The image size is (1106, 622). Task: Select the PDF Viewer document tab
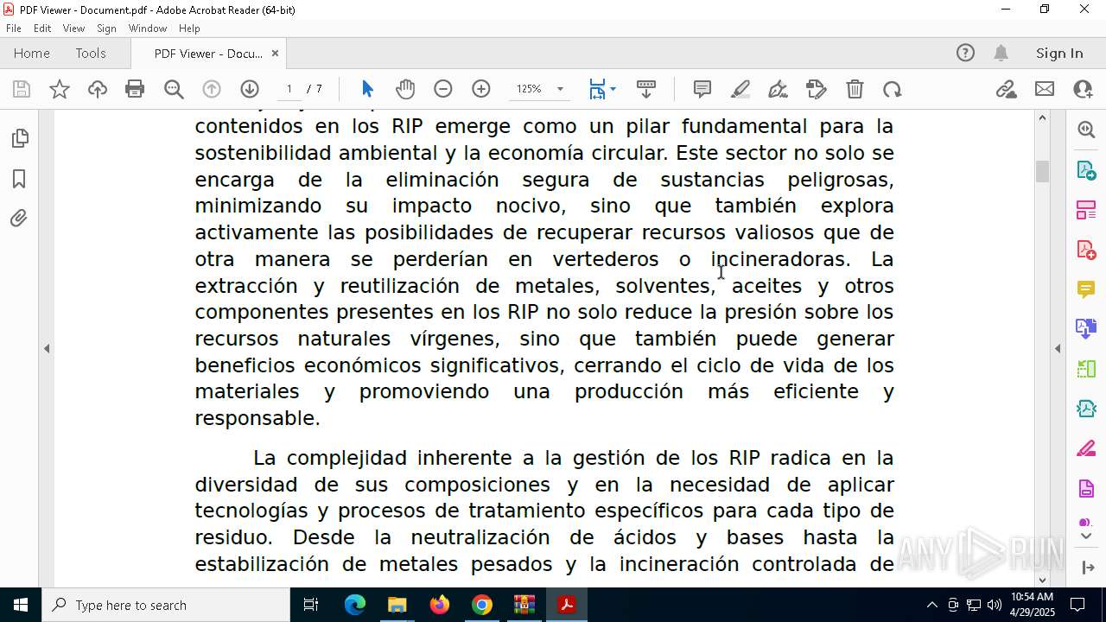(x=208, y=53)
